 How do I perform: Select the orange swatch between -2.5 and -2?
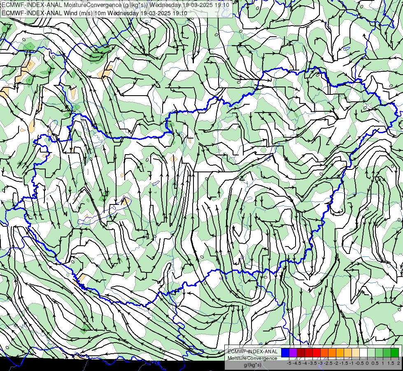(x=332, y=352)
